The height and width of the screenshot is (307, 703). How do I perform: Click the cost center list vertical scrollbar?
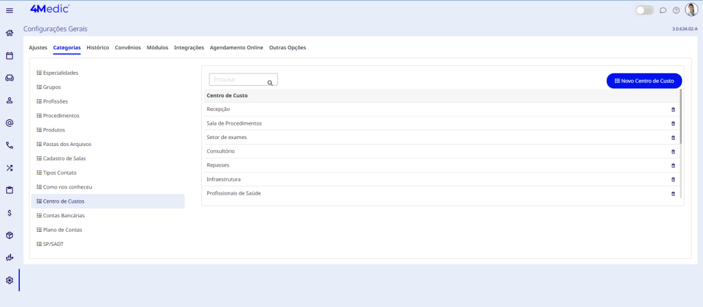coord(680,116)
